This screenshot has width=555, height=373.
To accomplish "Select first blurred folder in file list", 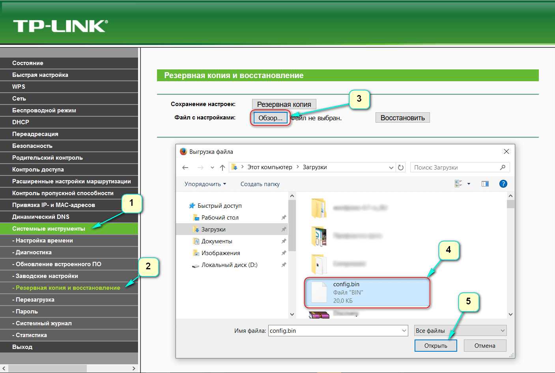I will point(349,208).
